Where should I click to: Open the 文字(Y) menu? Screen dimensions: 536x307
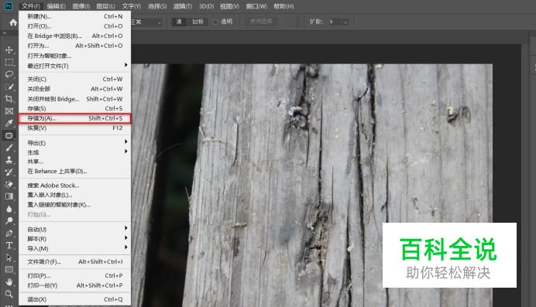131,6
